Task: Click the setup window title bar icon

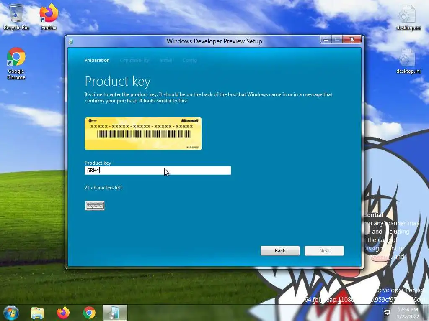Action: pos(71,41)
